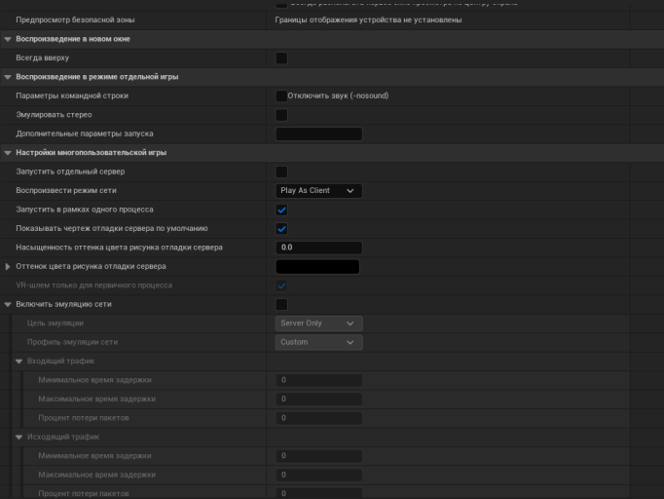Click 'Насыщенность оттенка цвета рисунка отладки сервера' label

[x=119, y=248]
